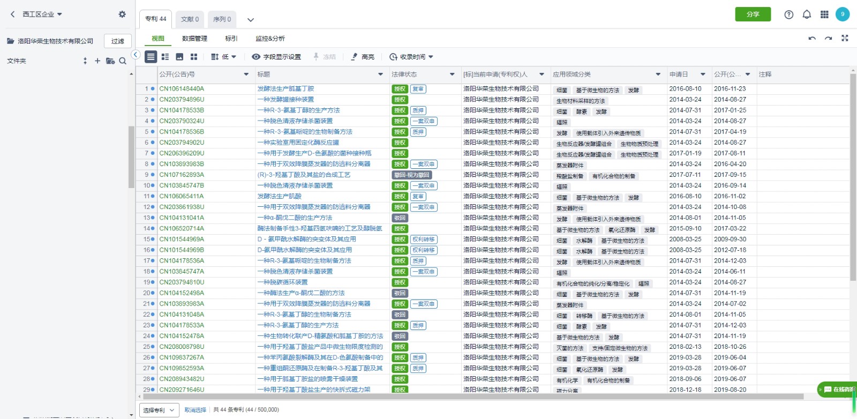Switch to the table list view
This screenshot has width=857, height=419.
point(151,57)
